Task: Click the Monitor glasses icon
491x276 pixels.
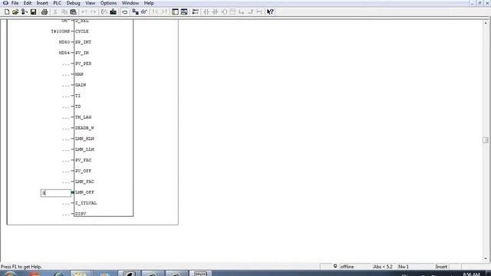Action: click(x=143, y=12)
